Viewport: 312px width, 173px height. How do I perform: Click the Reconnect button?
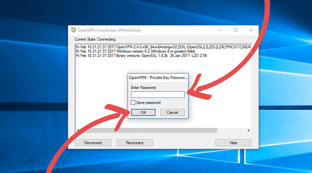point(135,143)
